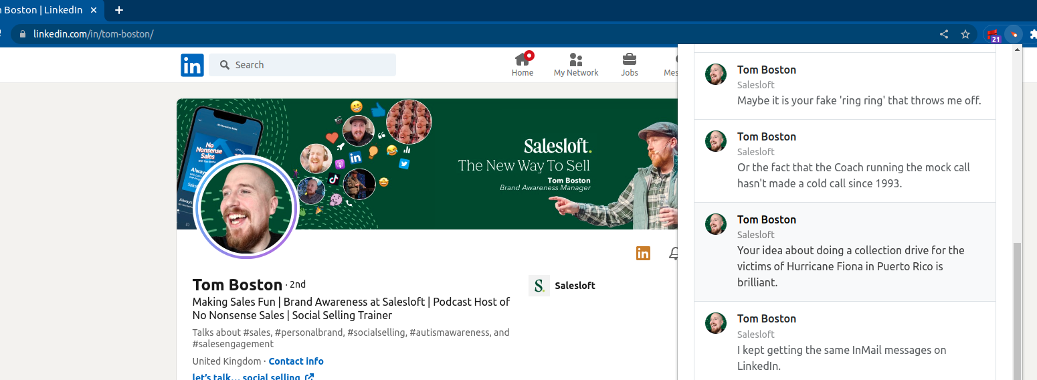Click avatar beside the mock call message
The width and height of the screenshot is (1037, 380).
tap(716, 141)
